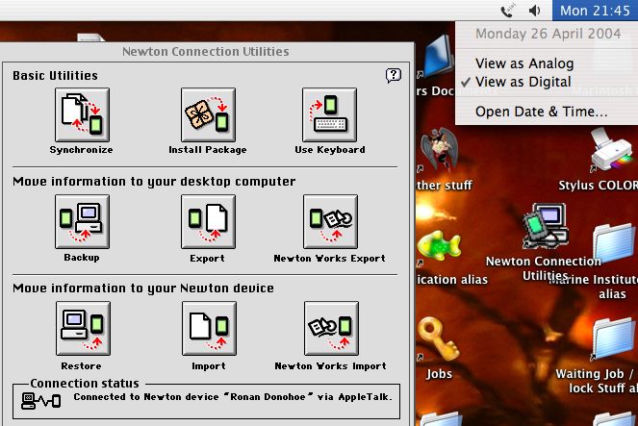Click the 'Install Package' label text
The width and height of the screenshot is (638, 426).
(208, 150)
